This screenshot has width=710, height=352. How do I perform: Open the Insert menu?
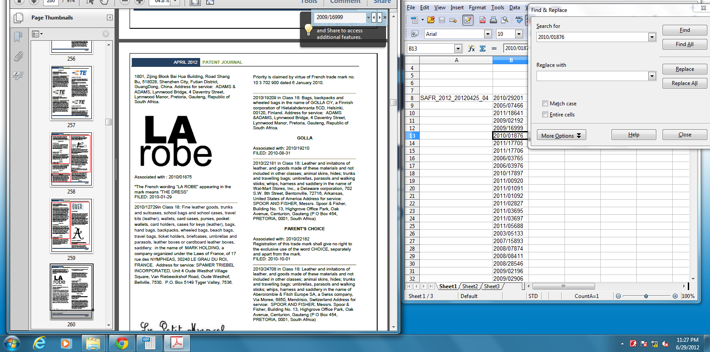pyautogui.click(x=457, y=8)
